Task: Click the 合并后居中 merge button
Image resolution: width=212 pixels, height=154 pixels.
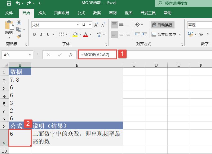Action: pos(164,34)
